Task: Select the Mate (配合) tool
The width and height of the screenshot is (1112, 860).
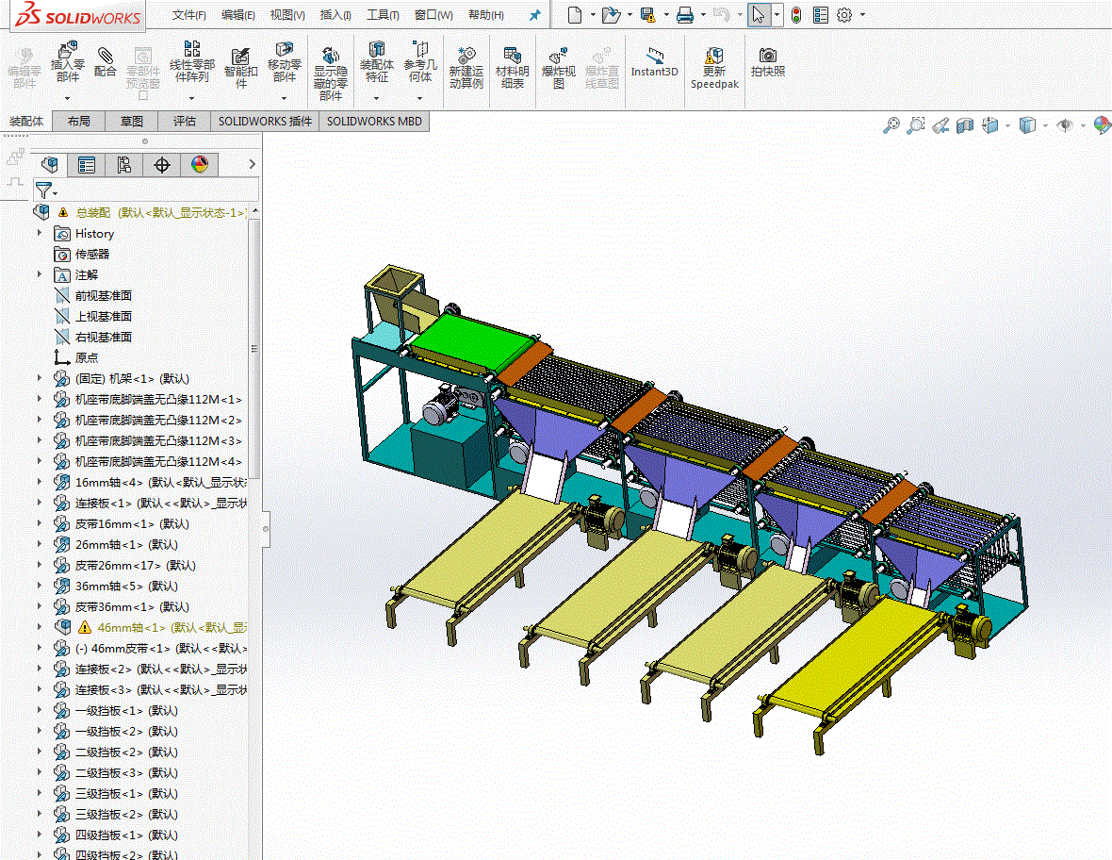Action: coord(105,61)
